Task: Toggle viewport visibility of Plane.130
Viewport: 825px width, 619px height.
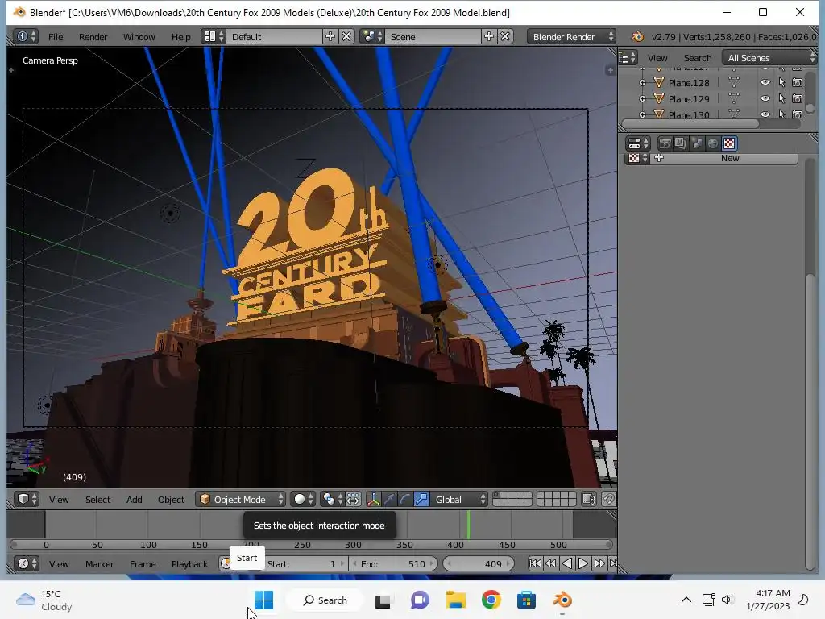Action: (x=765, y=114)
